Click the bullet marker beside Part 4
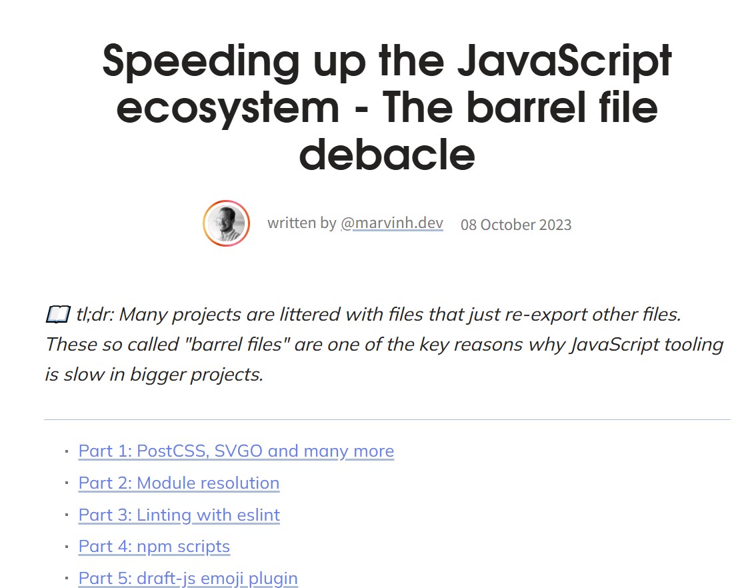 tap(67, 547)
